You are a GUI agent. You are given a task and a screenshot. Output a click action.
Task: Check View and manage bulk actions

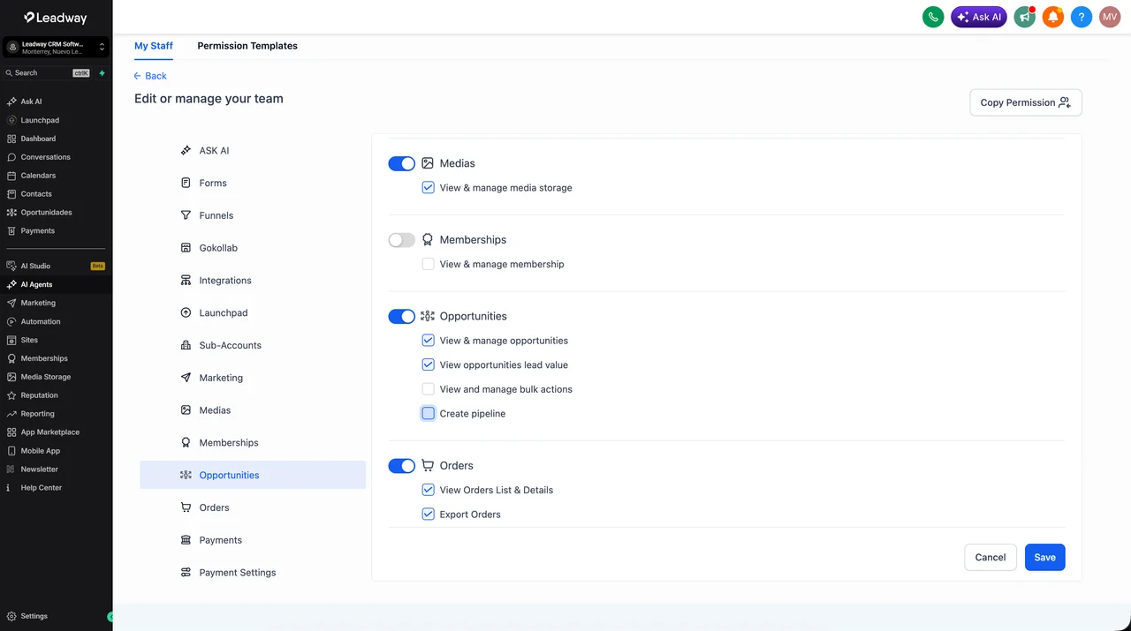pos(429,389)
